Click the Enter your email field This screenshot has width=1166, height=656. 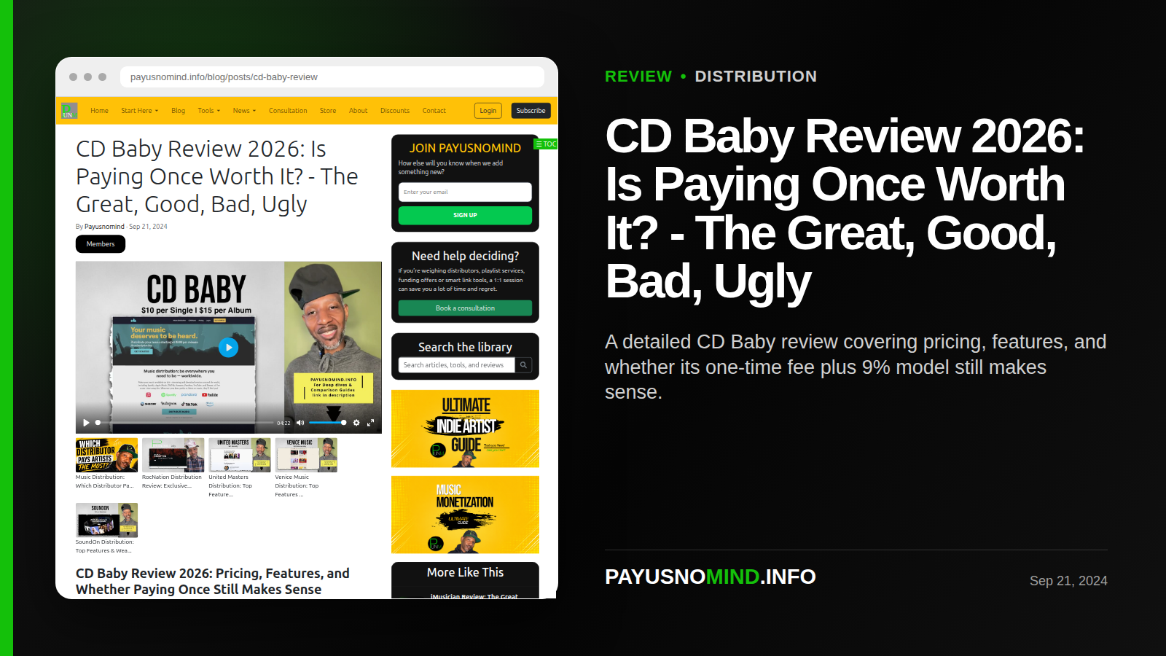tap(465, 192)
